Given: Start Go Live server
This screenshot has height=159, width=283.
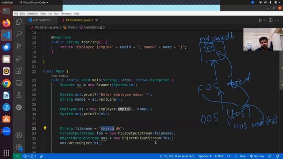Looking at the screenshot, I should click(256, 156).
